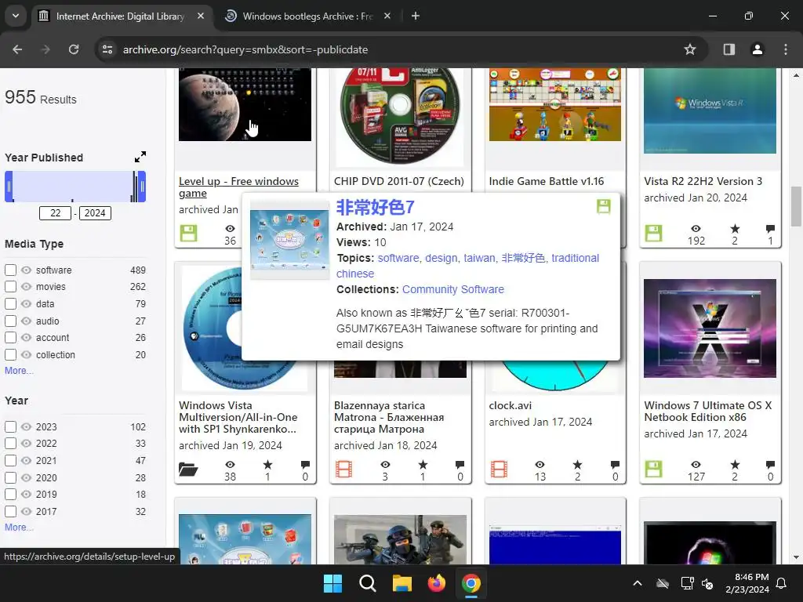803x602 pixels.
Task: Open the design topic link
Action: (441, 258)
